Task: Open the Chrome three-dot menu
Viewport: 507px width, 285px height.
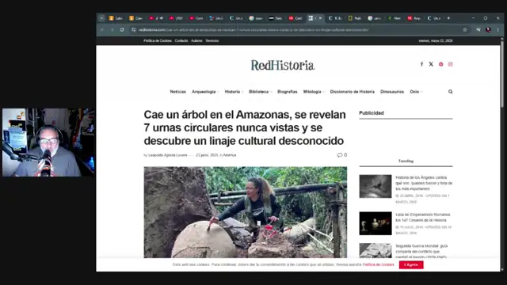Action: click(x=498, y=30)
